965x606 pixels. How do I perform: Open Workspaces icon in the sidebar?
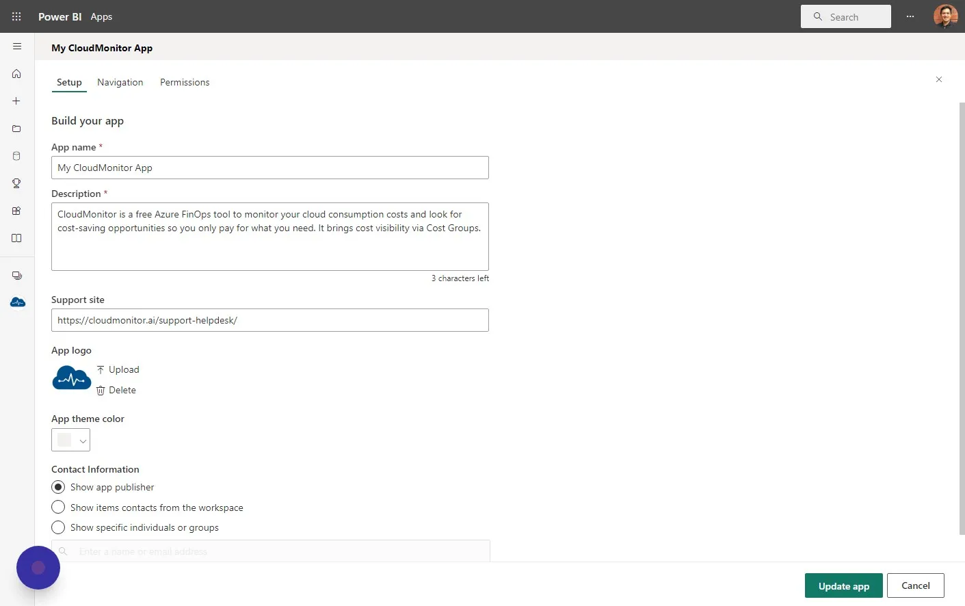pyautogui.click(x=17, y=276)
